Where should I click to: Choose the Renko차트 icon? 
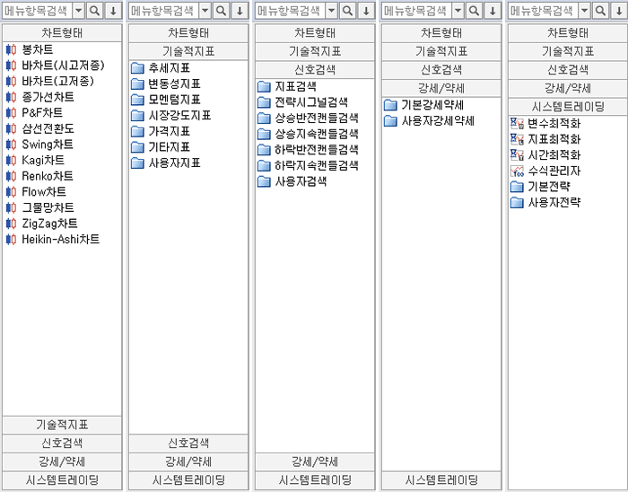(11, 176)
